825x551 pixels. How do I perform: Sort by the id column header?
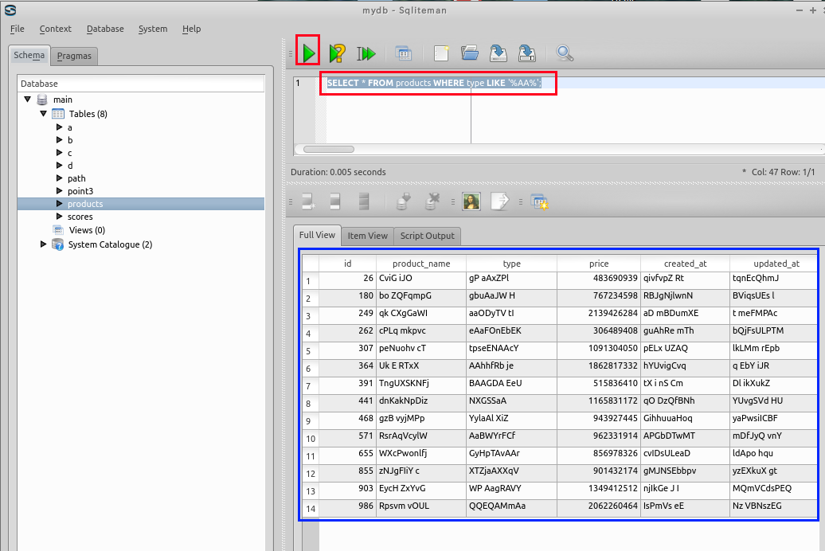[x=347, y=263]
